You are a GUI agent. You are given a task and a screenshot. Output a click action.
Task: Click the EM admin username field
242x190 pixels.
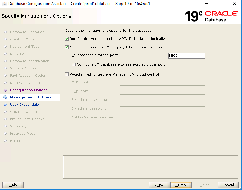pyautogui.click(x=162, y=100)
